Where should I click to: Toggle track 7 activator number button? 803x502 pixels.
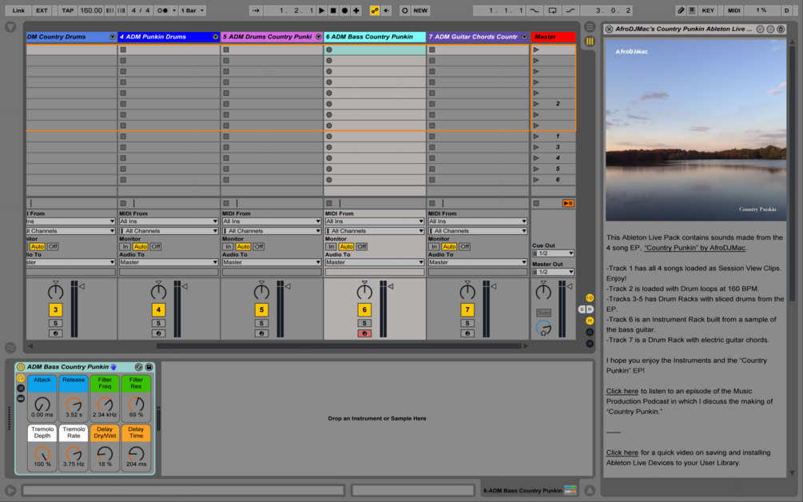467,309
